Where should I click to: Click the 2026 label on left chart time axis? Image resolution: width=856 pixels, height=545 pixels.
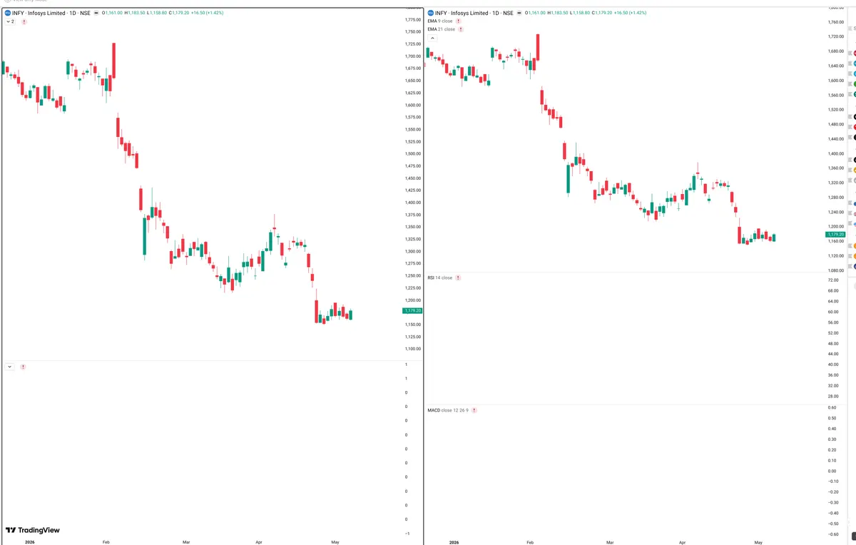(29, 542)
